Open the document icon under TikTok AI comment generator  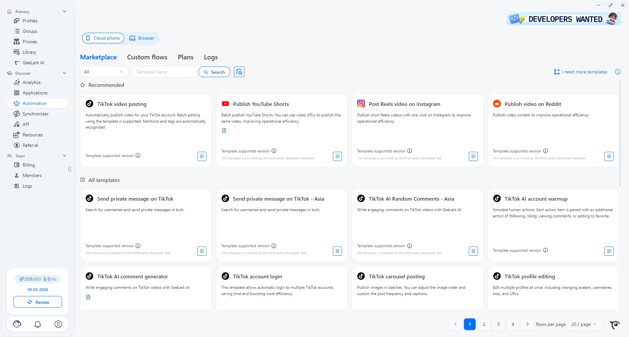click(x=88, y=297)
